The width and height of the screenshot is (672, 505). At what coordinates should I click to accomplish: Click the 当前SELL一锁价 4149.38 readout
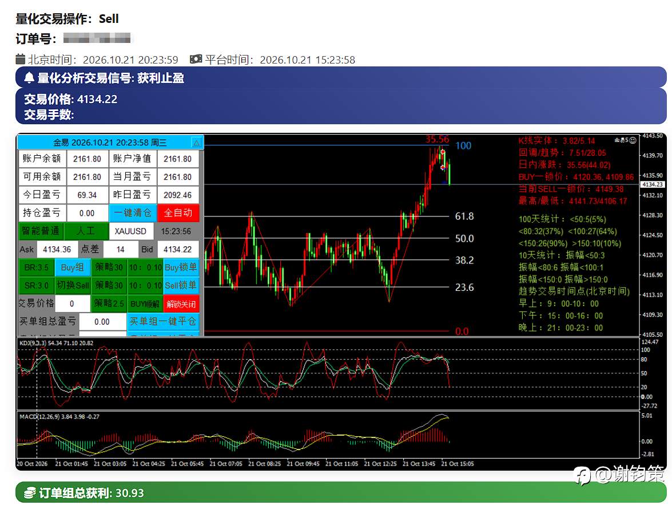[571, 189]
